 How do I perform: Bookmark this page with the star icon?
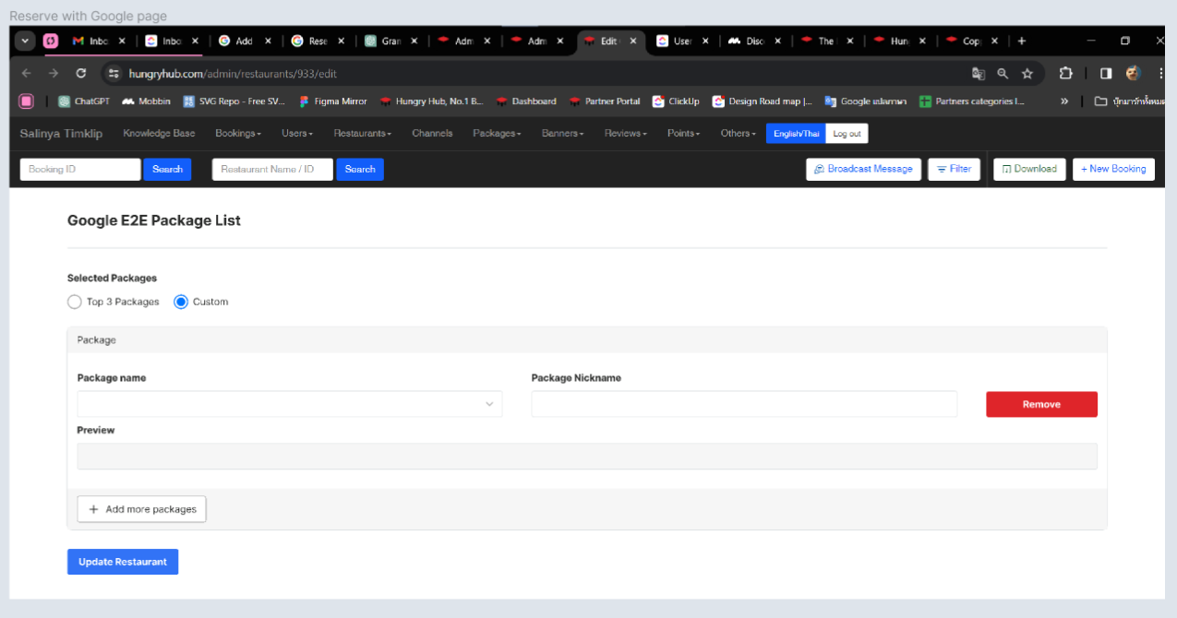tap(1027, 74)
